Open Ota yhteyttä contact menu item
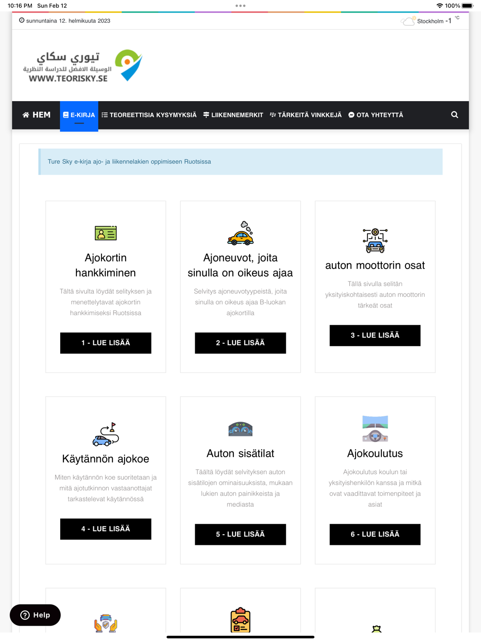481x642 pixels. [x=376, y=115]
